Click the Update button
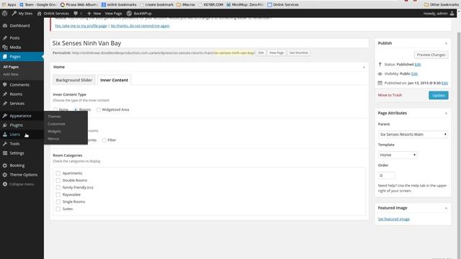461x259 pixels. [439, 95]
